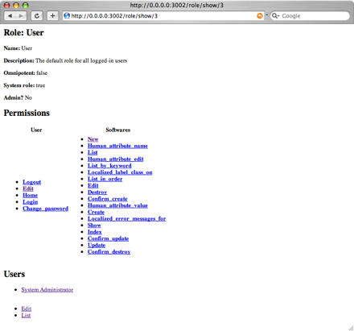Open the Login permission link
354x331 pixels.
30,202
